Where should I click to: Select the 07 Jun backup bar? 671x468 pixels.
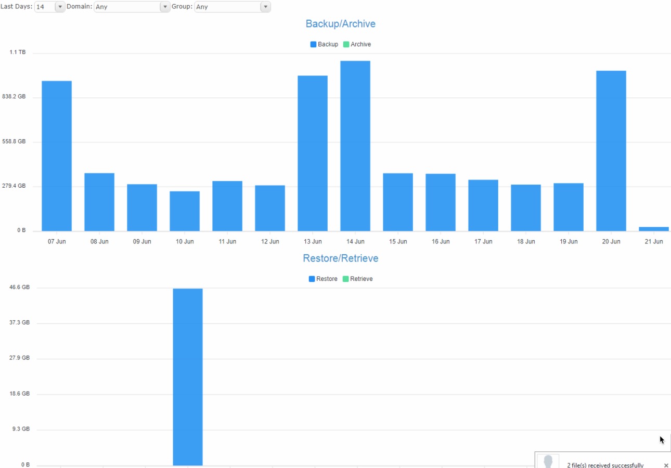click(x=57, y=156)
